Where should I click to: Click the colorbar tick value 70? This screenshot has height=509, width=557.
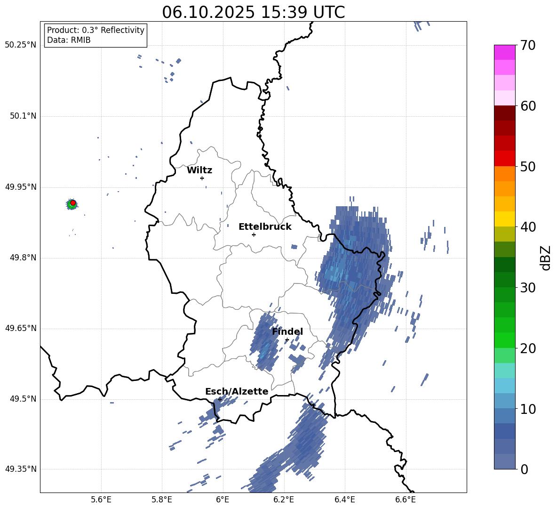pyautogui.click(x=528, y=46)
